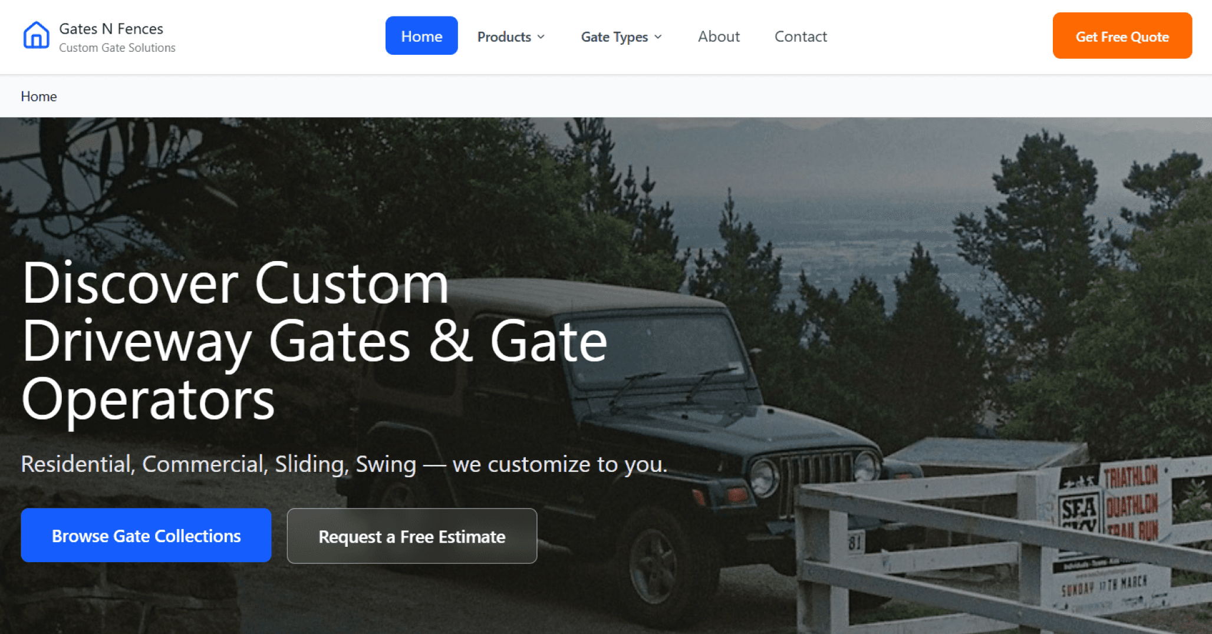Open the About page

pos(719,37)
